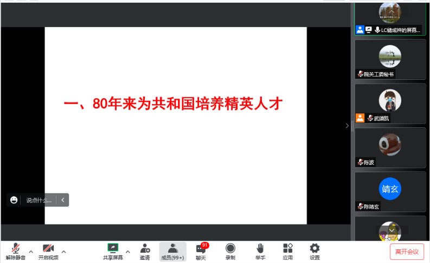The height and width of the screenshot is (263, 430).
Task: Collapse the chat input bar arrow
Action: point(63,200)
